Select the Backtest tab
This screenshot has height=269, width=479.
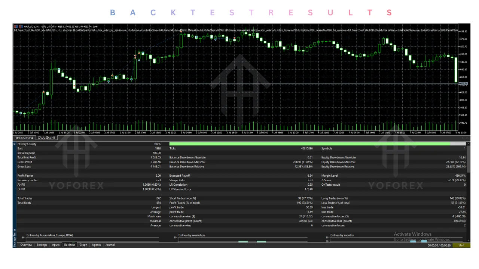pyautogui.click(x=69, y=245)
